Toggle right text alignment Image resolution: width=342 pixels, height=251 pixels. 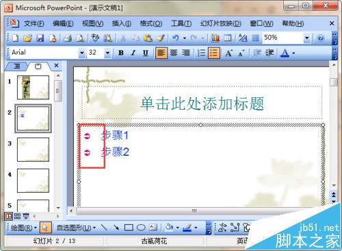click(x=186, y=53)
